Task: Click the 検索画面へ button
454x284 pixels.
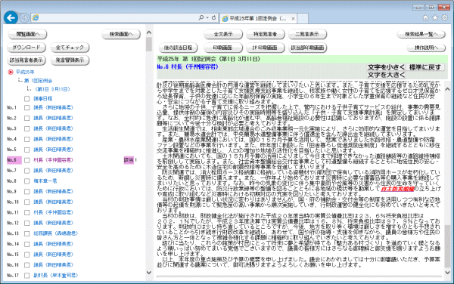Action: (121, 35)
